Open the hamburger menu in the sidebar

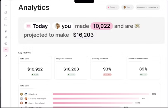coord(6,6)
